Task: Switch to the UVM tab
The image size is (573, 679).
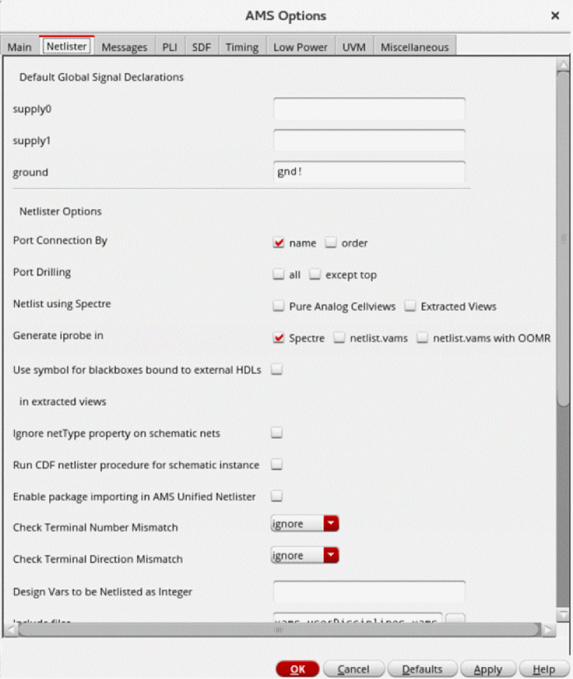Action: pos(354,47)
